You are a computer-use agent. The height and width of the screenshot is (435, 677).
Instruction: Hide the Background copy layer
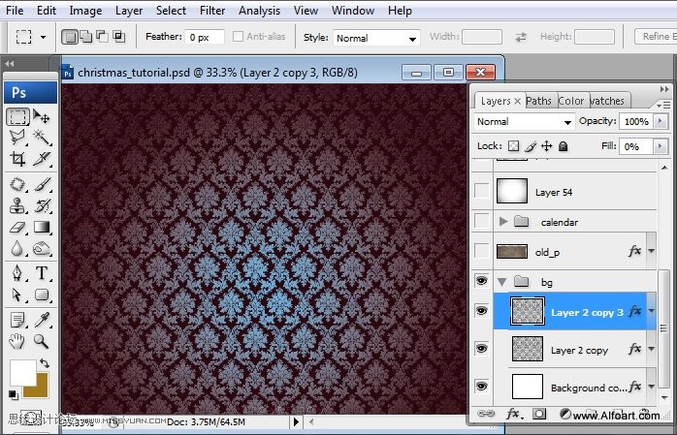[481, 386]
